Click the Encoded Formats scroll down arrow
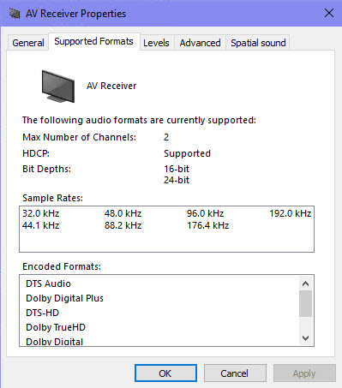This screenshot has height=388, width=342. (305, 338)
